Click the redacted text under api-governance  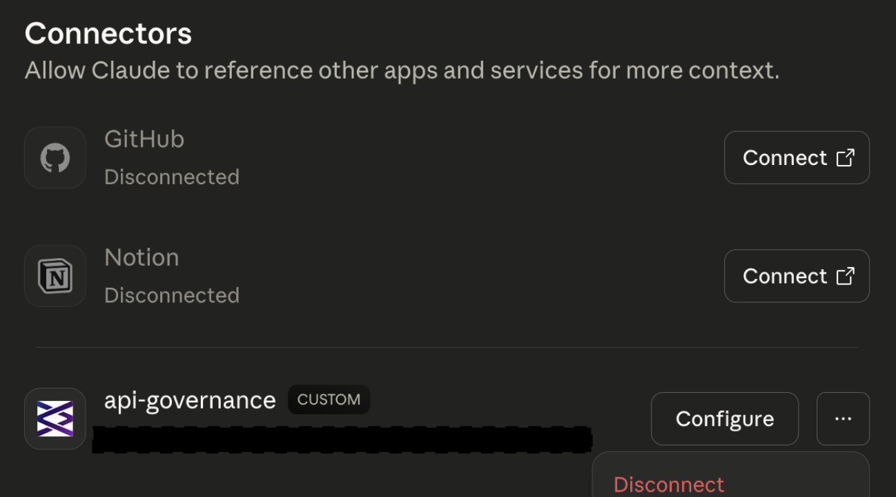point(342,440)
